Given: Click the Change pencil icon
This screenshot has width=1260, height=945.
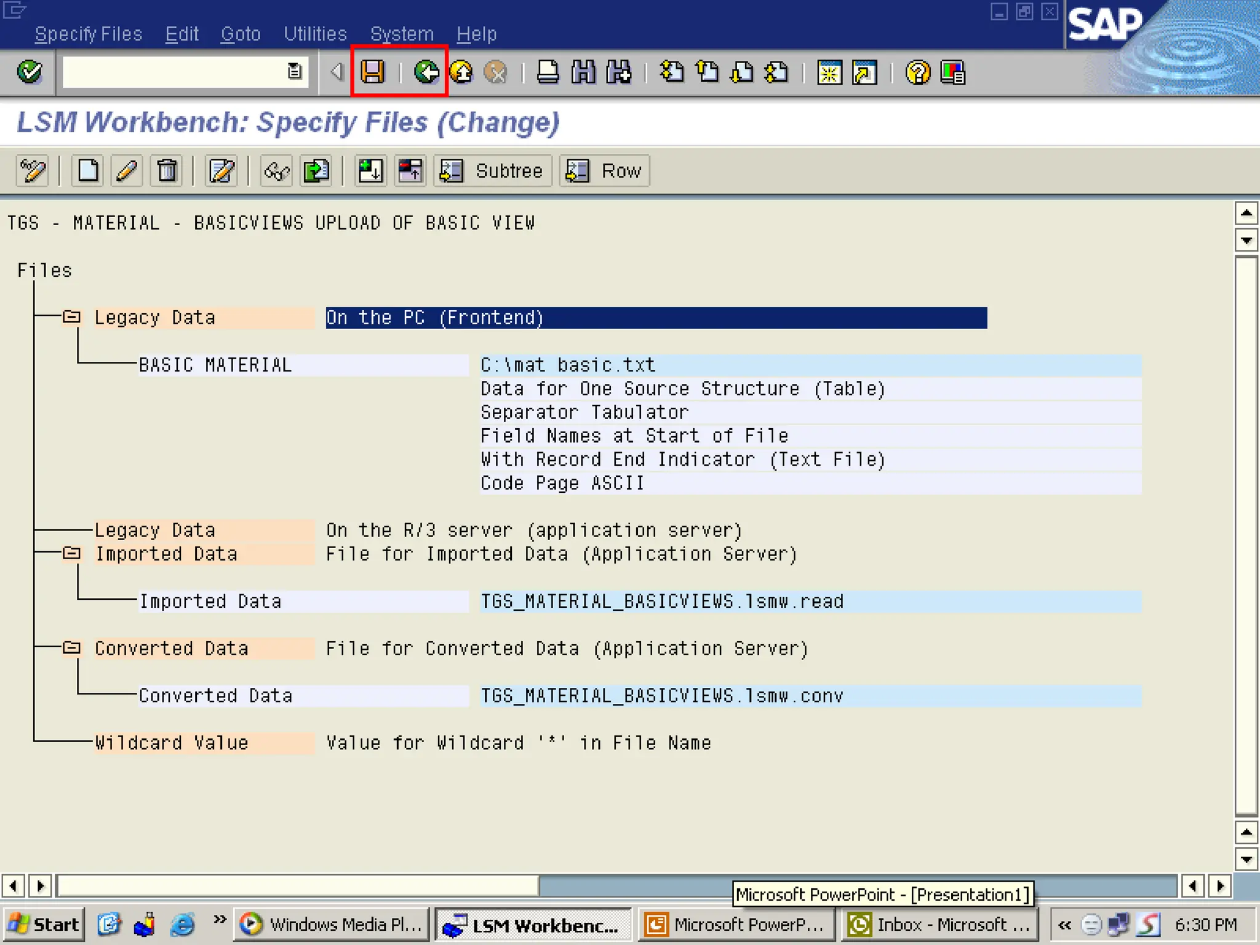Looking at the screenshot, I should pyautogui.click(x=127, y=170).
